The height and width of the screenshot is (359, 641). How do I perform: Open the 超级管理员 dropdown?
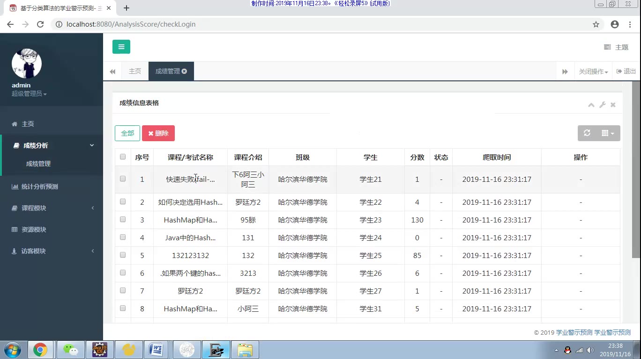tap(29, 94)
